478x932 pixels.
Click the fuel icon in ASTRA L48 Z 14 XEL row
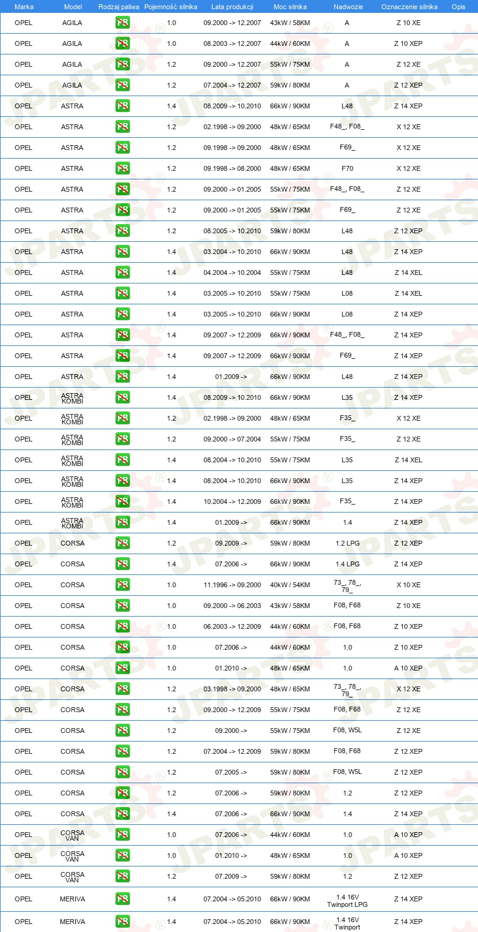click(x=122, y=272)
